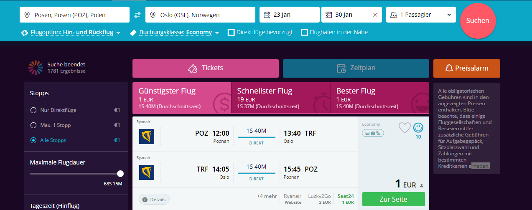The height and width of the screenshot is (210, 532).
Task: Click the red Suchen button
Action: point(478,20)
